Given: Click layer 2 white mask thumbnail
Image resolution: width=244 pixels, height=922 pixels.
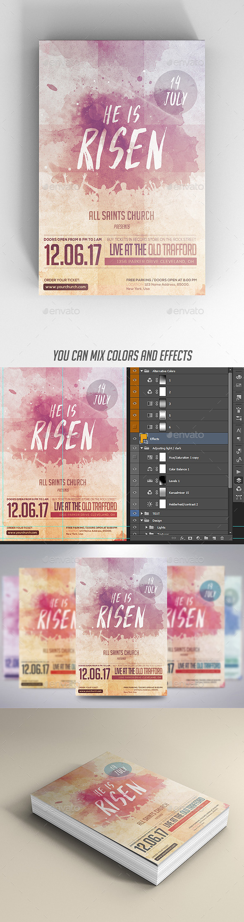Looking at the screenshot, I should (163, 392).
